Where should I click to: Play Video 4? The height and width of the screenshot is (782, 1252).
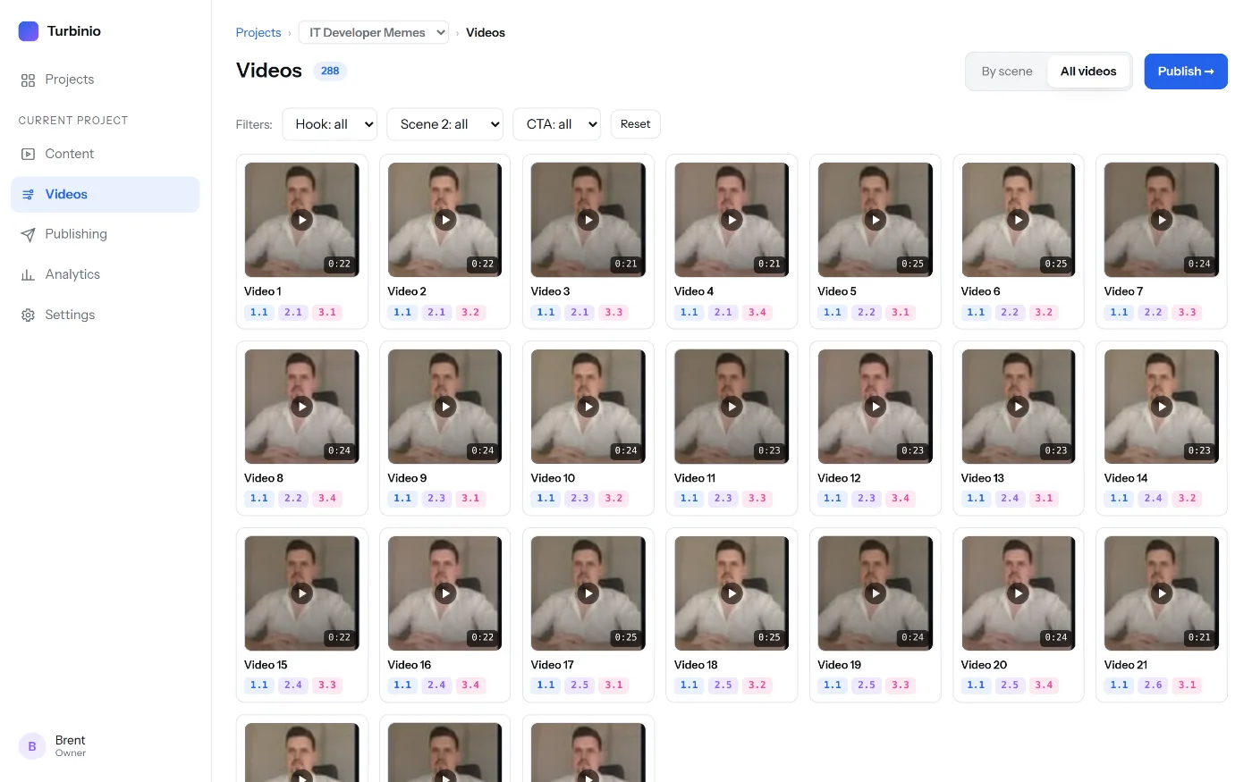click(732, 220)
